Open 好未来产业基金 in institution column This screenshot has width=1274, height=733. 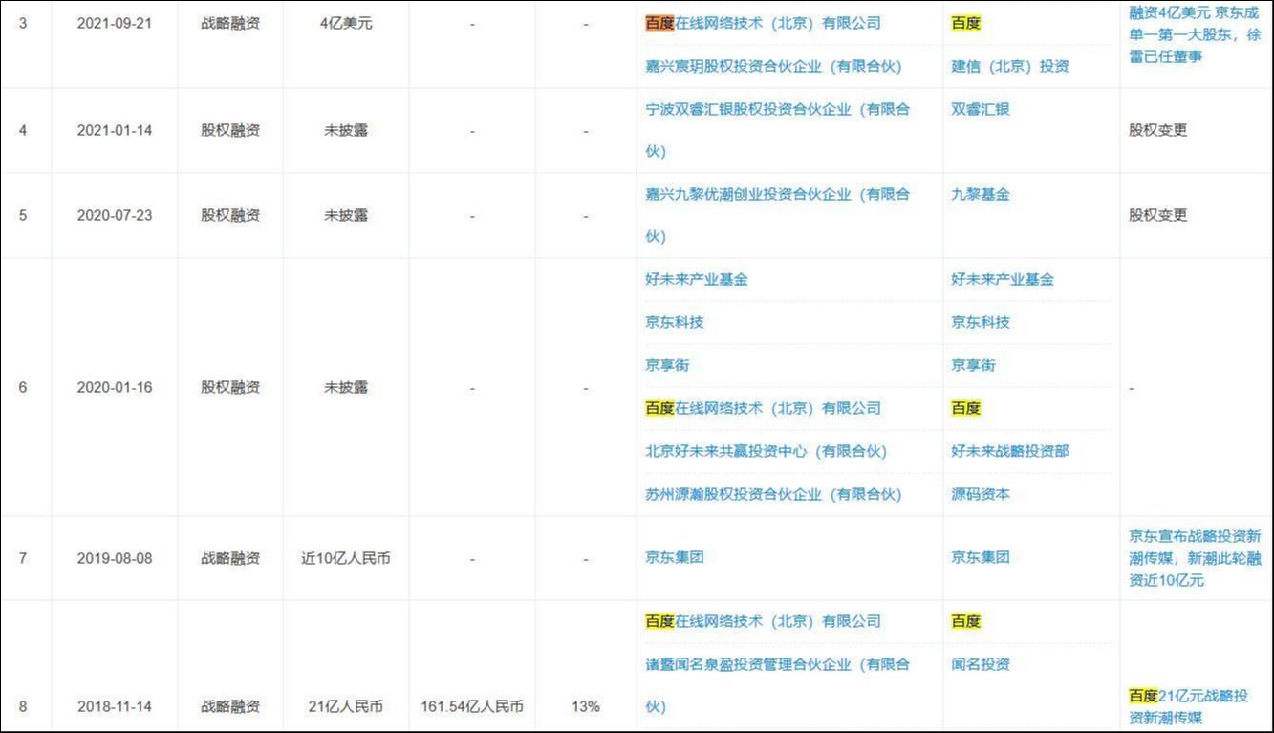click(x=1003, y=279)
